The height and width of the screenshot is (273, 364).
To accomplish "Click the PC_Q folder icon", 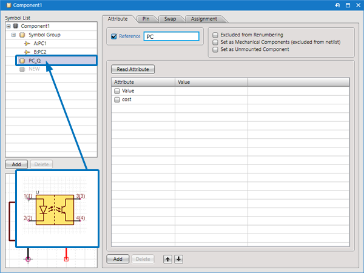I will coord(22,61).
